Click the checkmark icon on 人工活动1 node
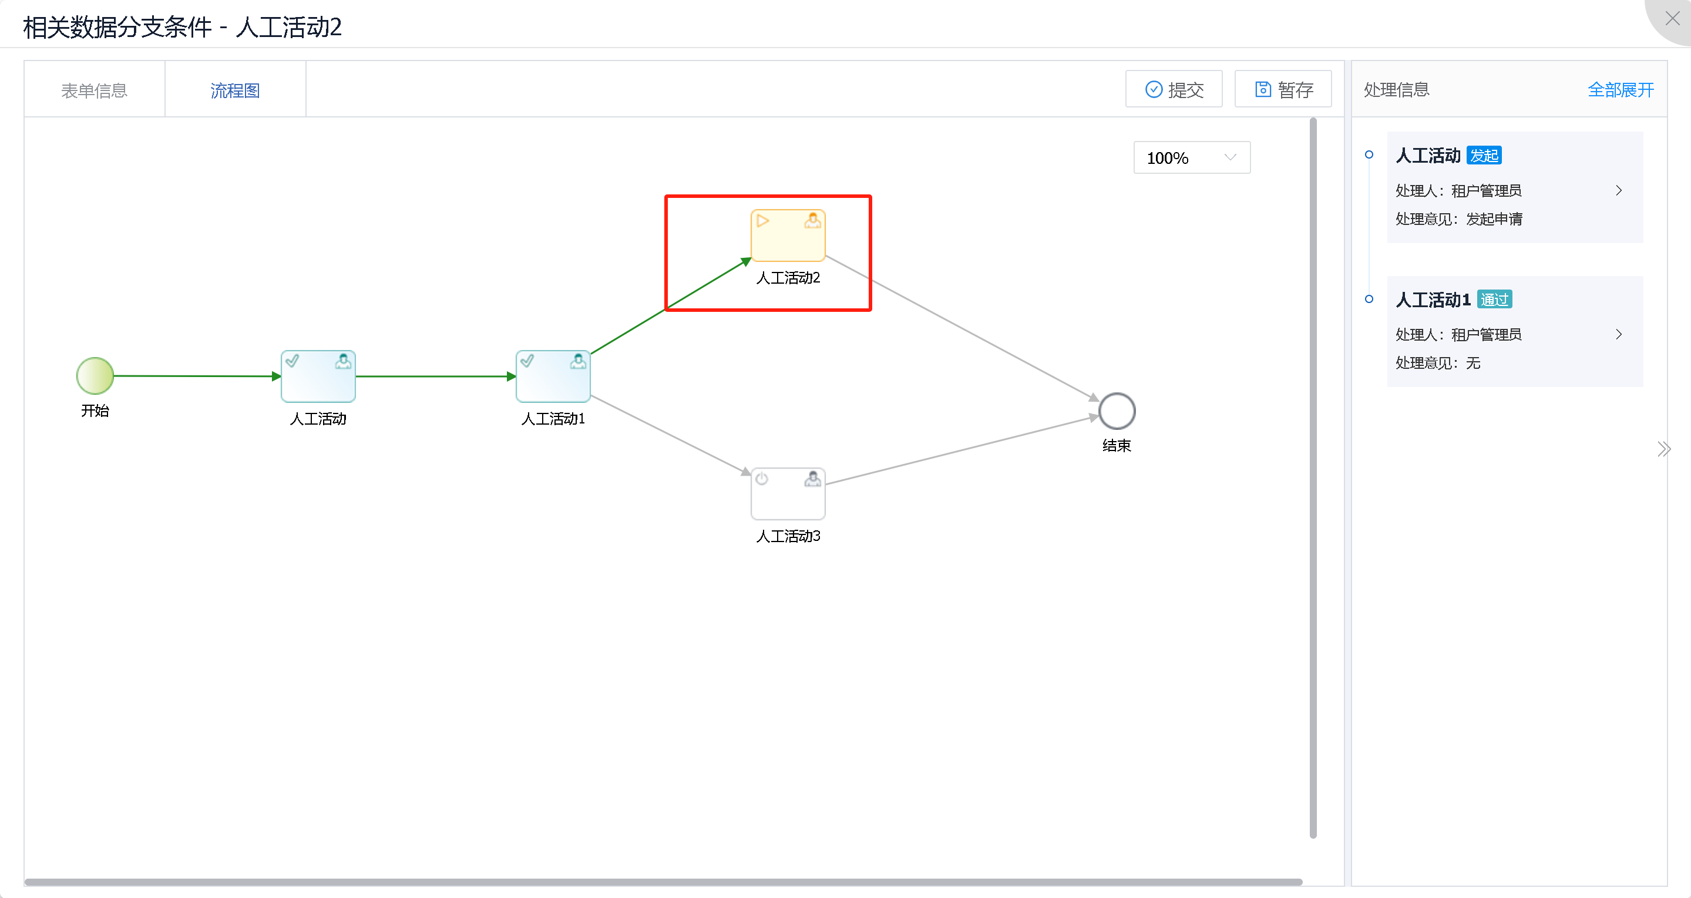Screen dimensions: 1691x898 point(527,361)
